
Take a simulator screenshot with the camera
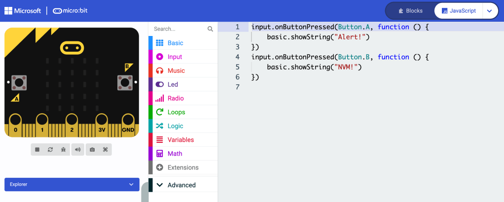point(92,149)
